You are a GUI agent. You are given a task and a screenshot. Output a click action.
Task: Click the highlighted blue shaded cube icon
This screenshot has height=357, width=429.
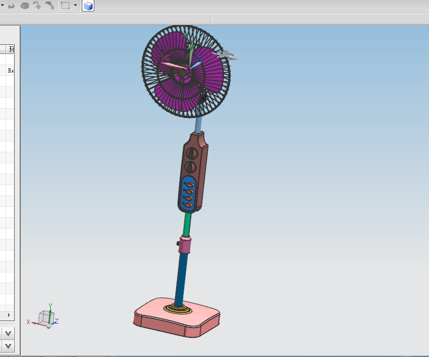tap(88, 6)
